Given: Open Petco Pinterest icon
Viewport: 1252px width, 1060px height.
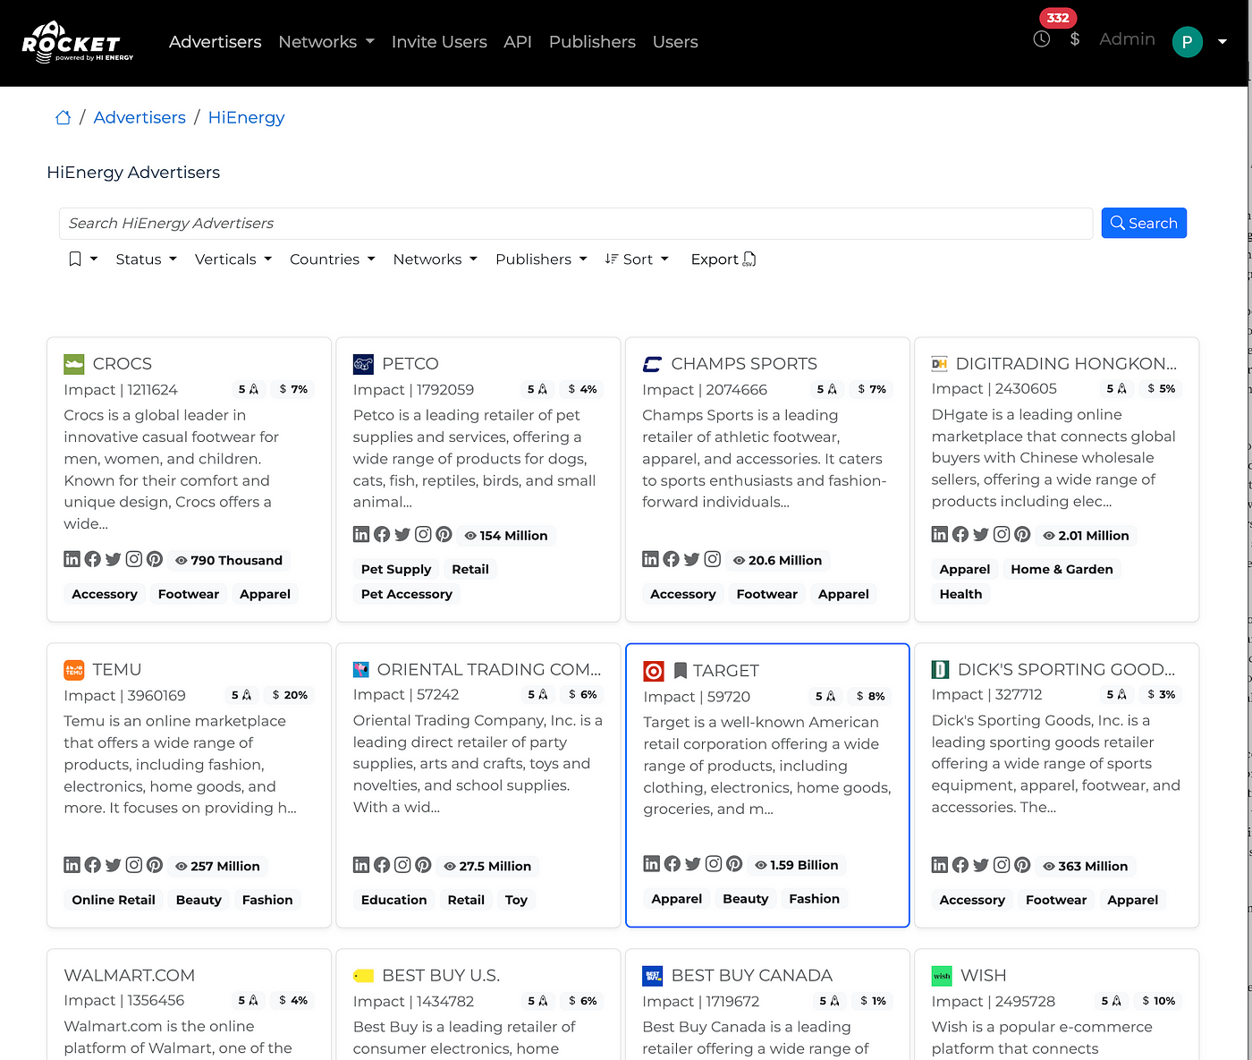Looking at the screenshot, I should click(x=444, y=534).
